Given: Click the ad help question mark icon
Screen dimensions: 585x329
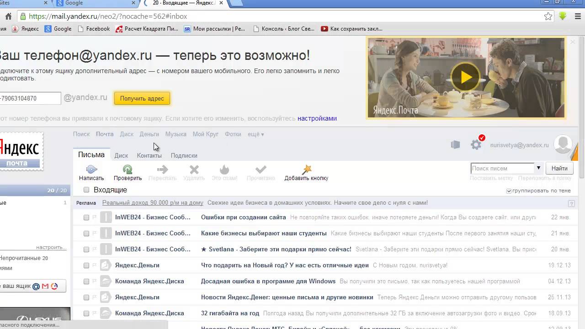Looking at the screenshot, I should click(x=571, y=203).
